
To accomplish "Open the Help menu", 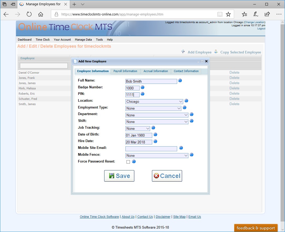I will click(x=110, y=40).
